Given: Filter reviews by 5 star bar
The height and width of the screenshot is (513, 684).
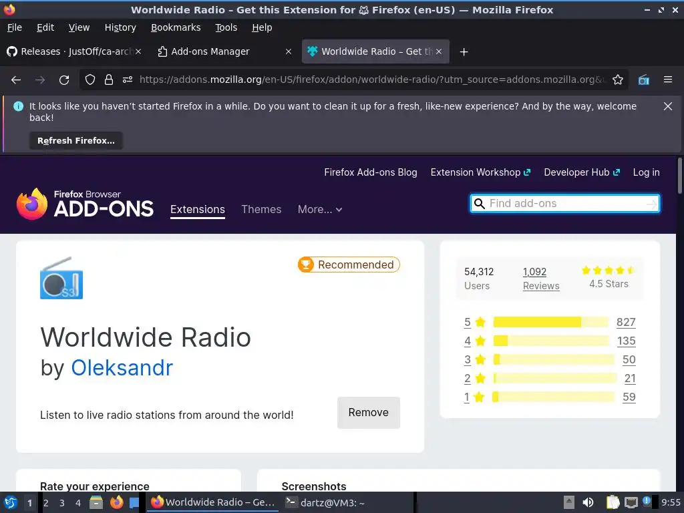Looking at the screenshot, I should 550,322.
